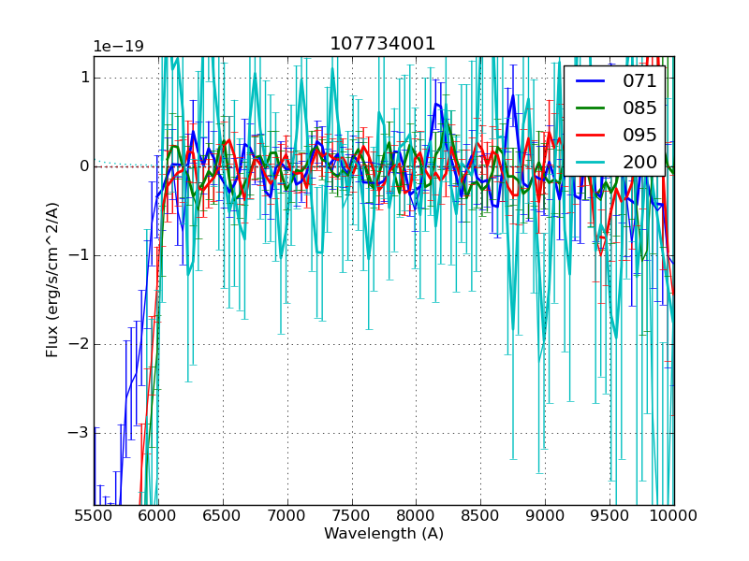Click the 8500 x-axis tick label

[x=480, y=515]
